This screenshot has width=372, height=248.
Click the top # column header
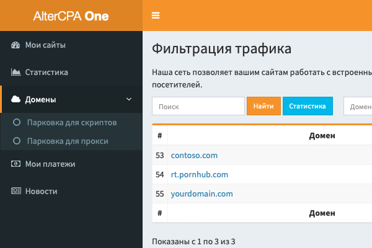tap(160, 136)
